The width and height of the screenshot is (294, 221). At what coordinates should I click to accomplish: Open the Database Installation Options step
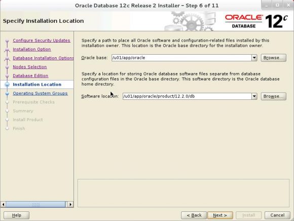point(43,58)
